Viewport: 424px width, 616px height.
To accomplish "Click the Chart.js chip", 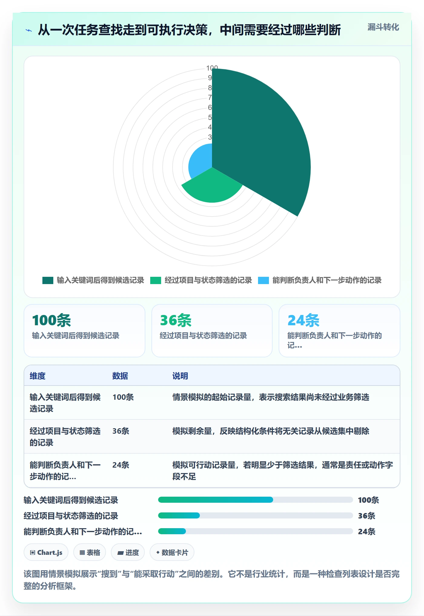I will coord(46,552).
